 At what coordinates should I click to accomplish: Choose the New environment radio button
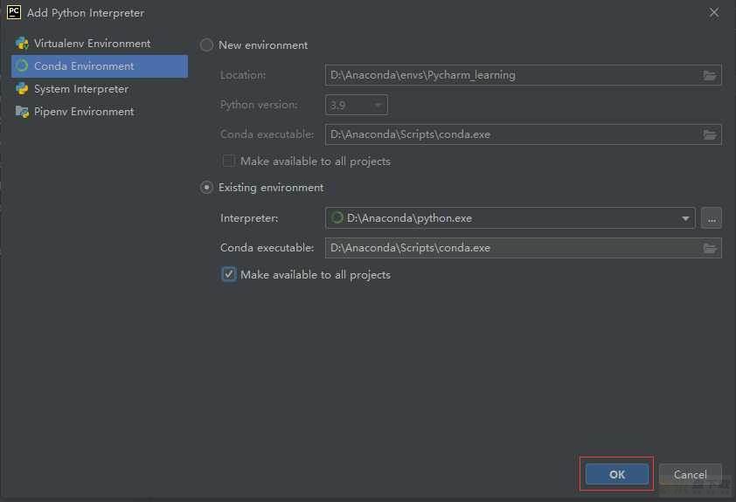pos(206,45)
